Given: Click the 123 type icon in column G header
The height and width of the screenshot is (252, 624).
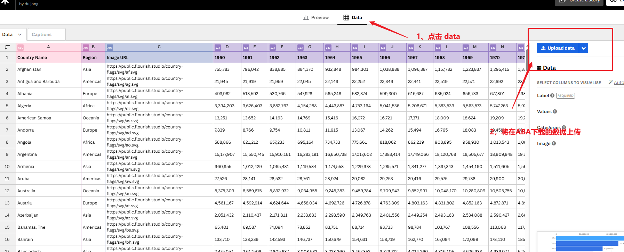Looking at the screenshot, I should coord(301,48).
